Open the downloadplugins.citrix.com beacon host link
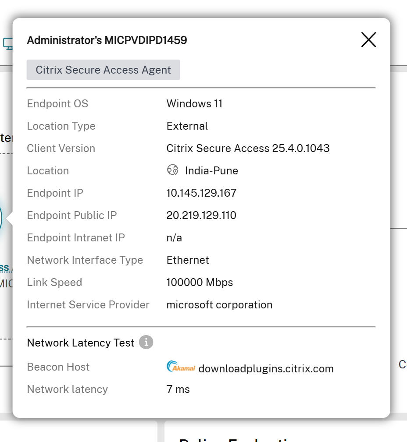The width and height of the screenshot is (407, 442). point(266,368)
